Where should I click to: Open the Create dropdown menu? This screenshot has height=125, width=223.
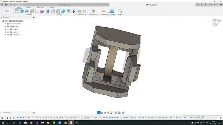click(x=29, y=15)
